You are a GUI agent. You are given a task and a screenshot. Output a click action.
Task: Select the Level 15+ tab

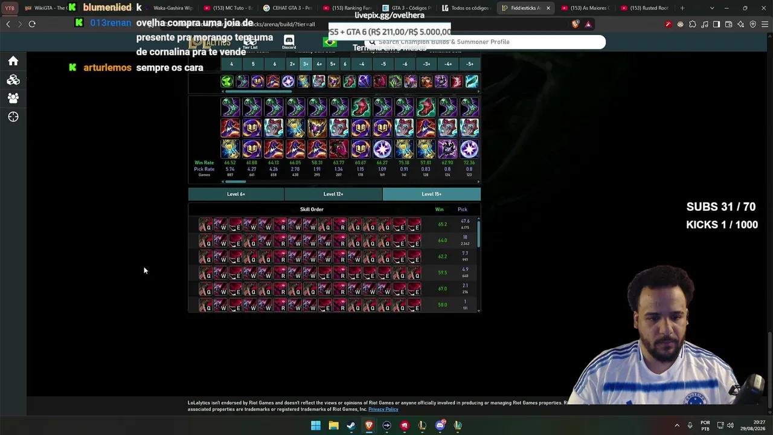click(432, 194)
